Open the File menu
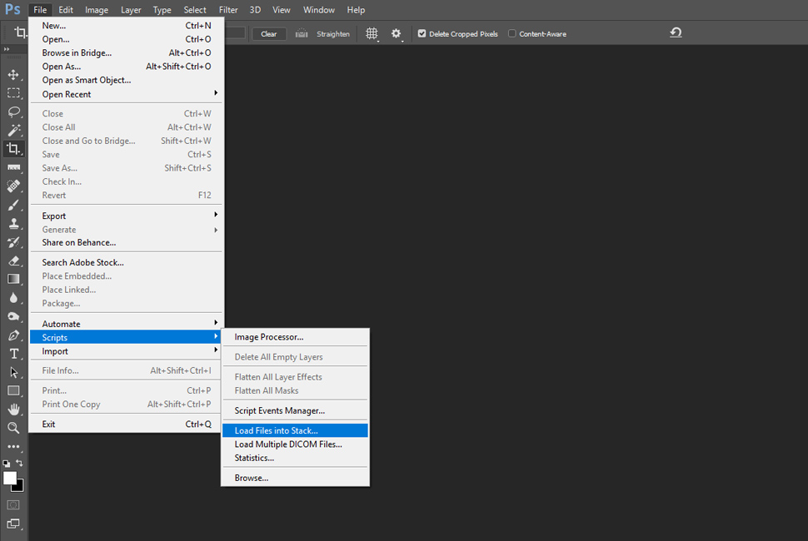The height and width of the screenshot is (541, 808). tap(40, 10)
